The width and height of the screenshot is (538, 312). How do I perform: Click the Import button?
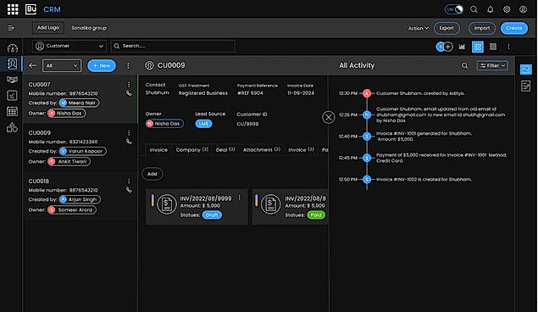click(482, 28)
